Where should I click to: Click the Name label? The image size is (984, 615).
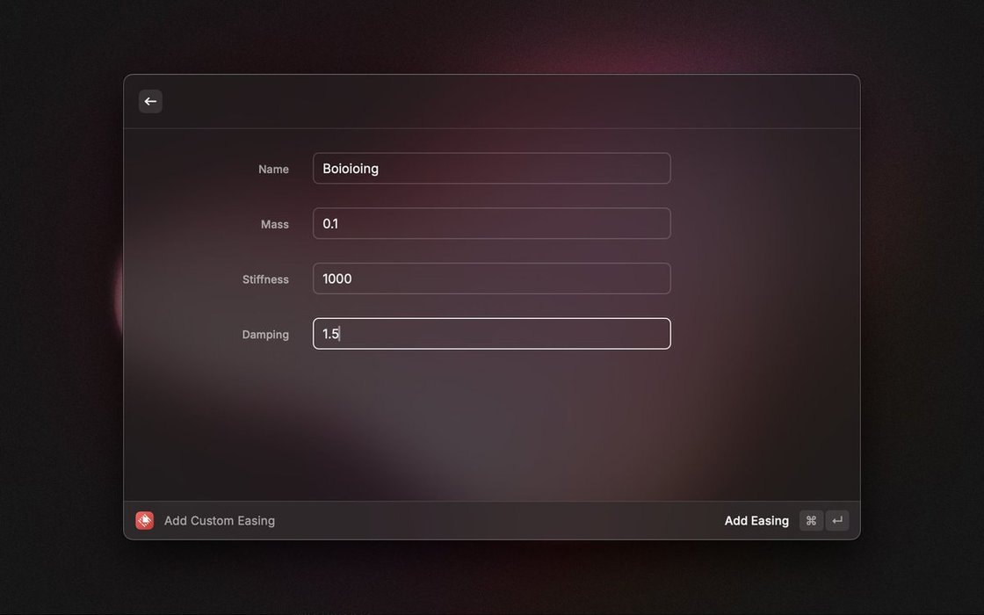click(x=273, y=170)
